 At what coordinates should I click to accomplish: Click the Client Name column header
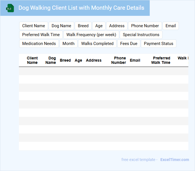click(x=32, y=60)
